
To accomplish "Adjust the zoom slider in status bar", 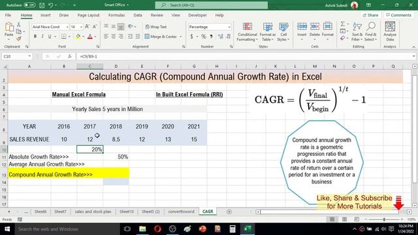I will (x=384, y=219).
